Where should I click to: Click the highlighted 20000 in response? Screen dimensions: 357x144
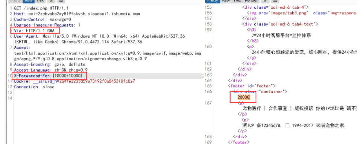[x=244, y=97]
